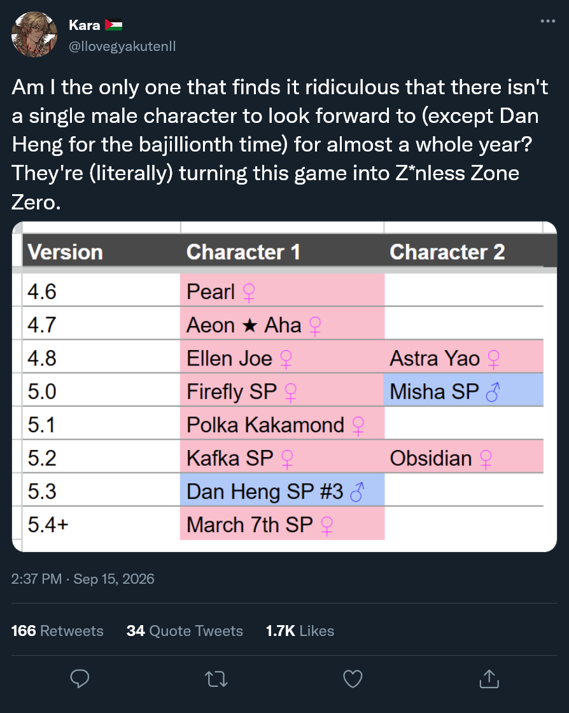View the 34 Quote Tweets
This screenshot has width=569, height=713.
(185, 631)
